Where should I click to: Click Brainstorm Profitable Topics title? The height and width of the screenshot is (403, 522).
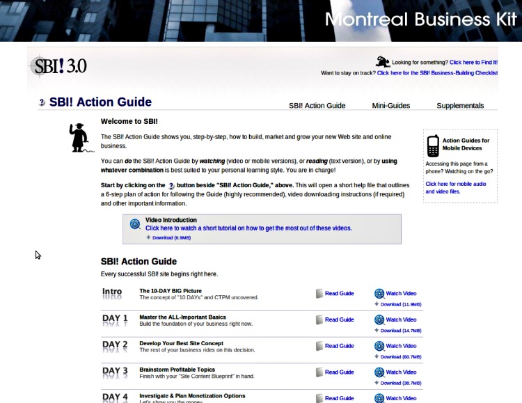(x=177, y=370)
